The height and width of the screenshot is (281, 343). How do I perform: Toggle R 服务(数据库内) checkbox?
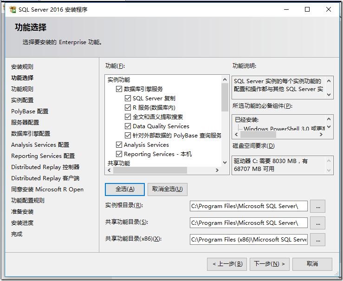point(128,107)
